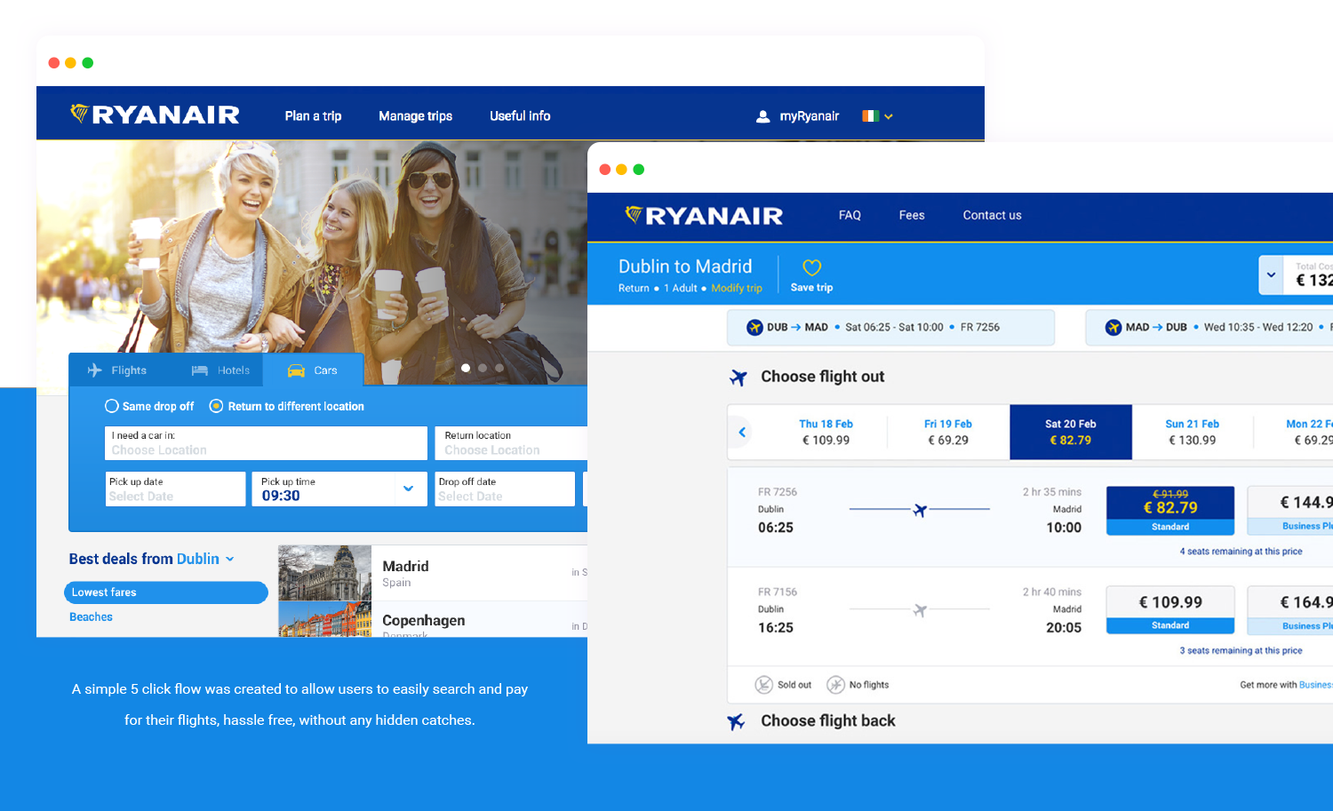Open the Copenhagen deal thumbnail

coord(324,620)
